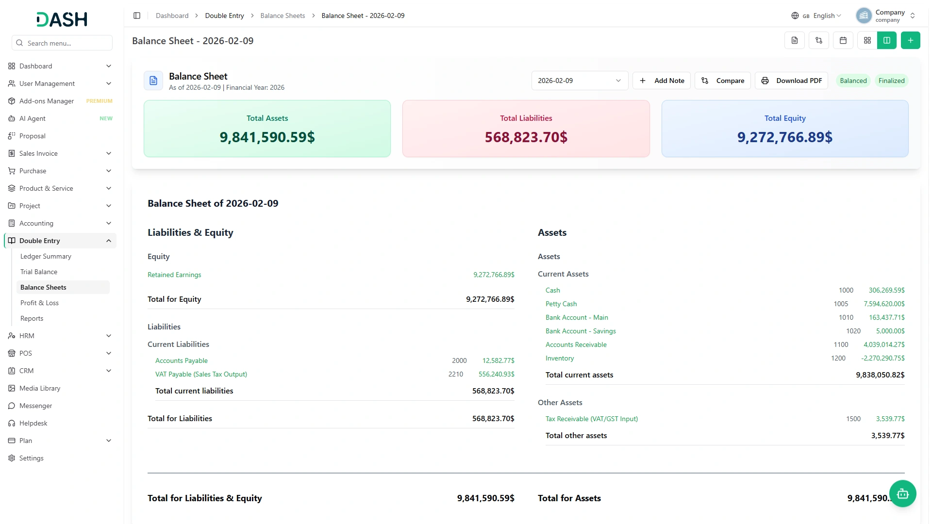Click the Download PDF button

792,81
